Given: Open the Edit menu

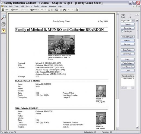Looking at the screenshot, I should click(11, 6).
